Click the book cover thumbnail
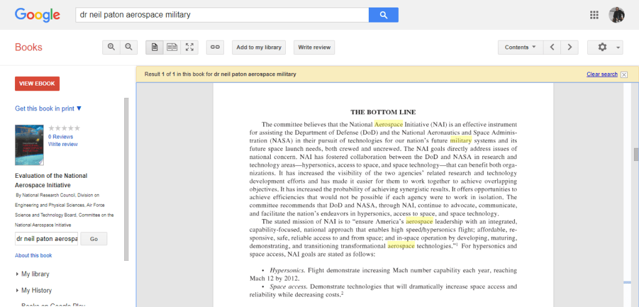639x307 pixels. [29, 145]
